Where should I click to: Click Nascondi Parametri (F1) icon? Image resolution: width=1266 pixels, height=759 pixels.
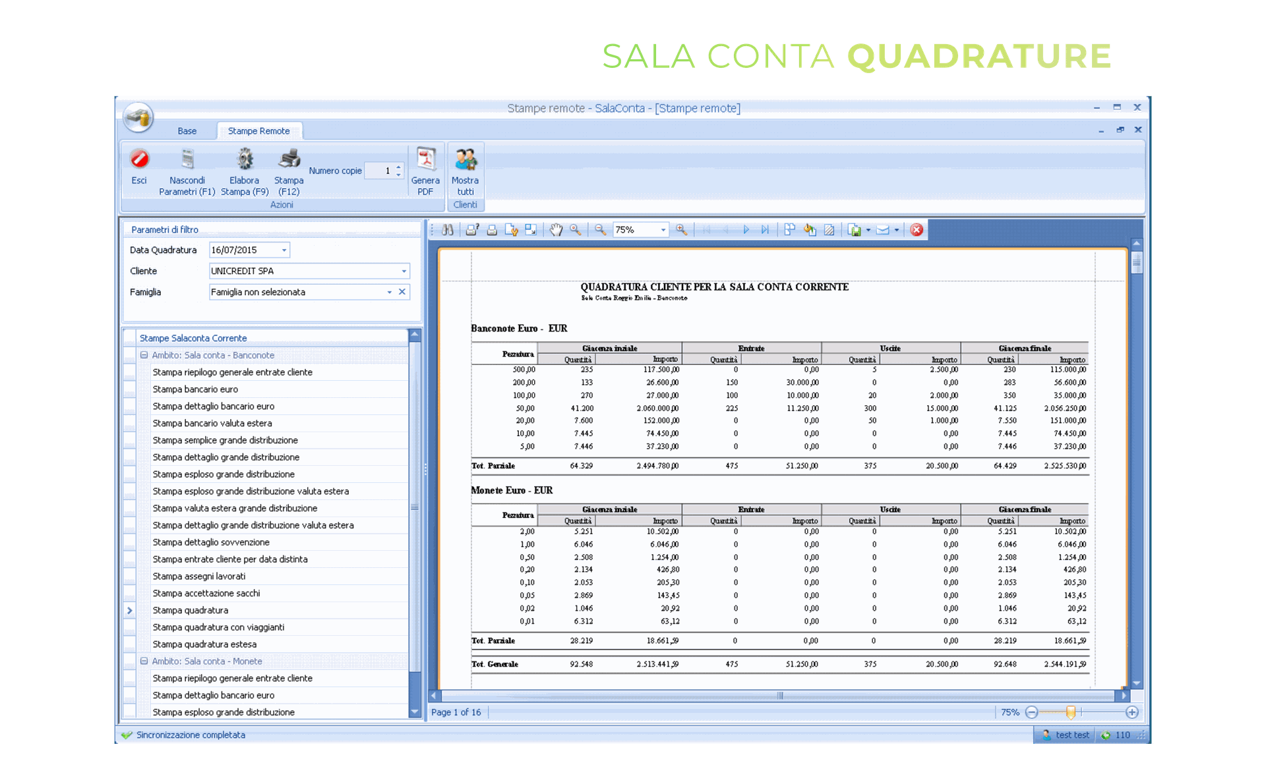(187, 160)
